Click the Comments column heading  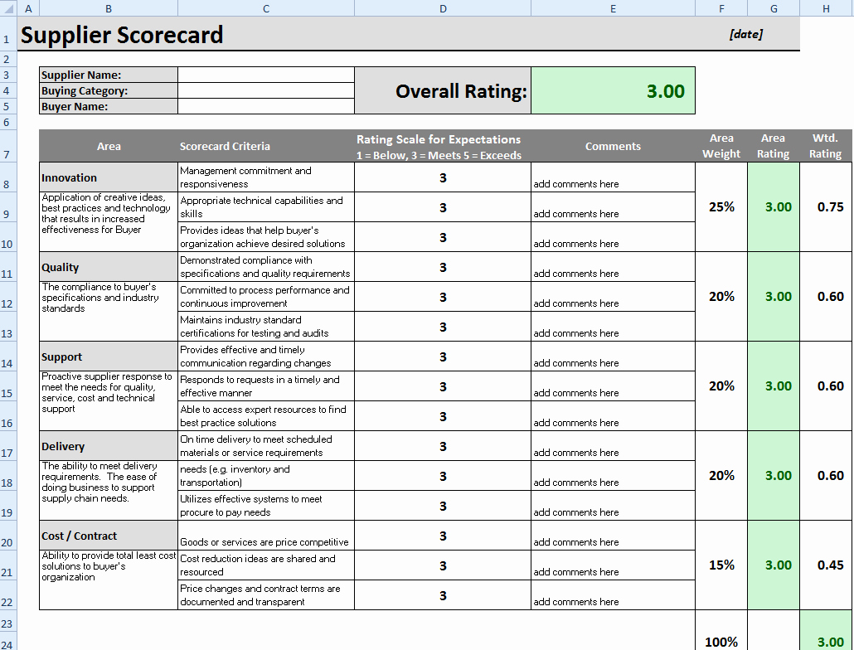point(613,146)
